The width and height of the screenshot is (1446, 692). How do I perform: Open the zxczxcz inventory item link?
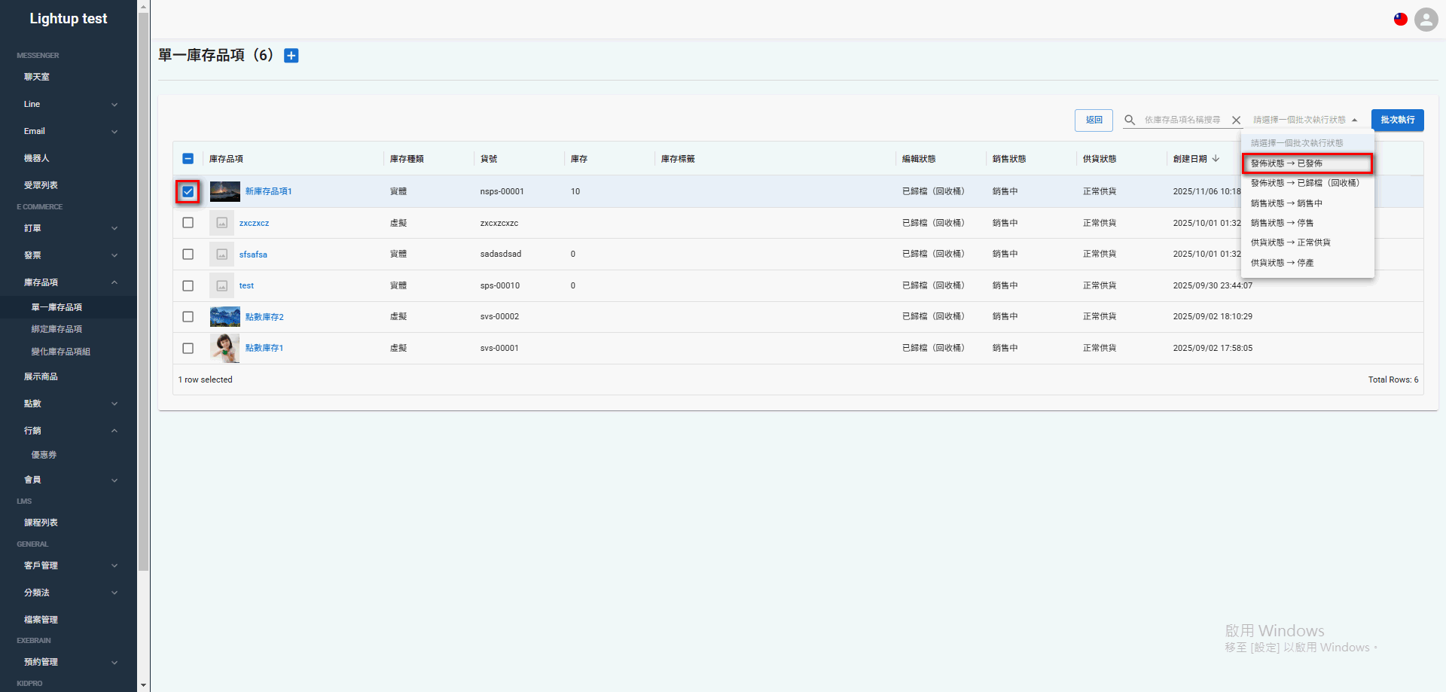254,223
